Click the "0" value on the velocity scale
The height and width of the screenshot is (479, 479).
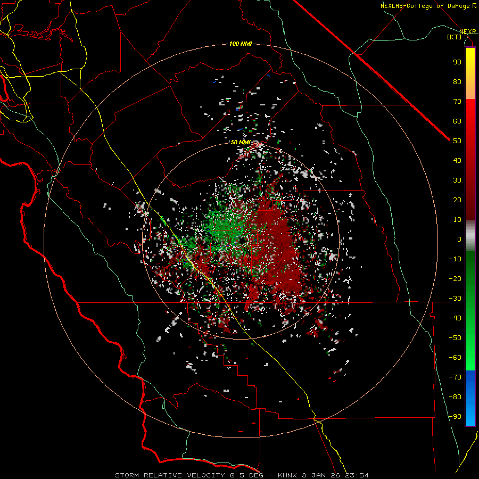click(459, 239)
